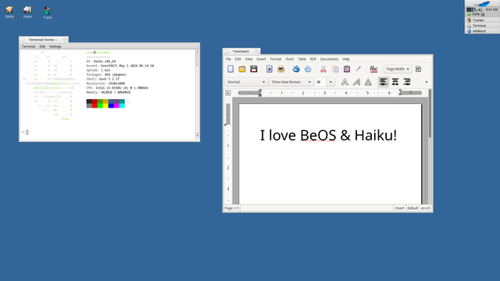Open the Table menu in AbiWord
Image resolution: width=500 pixels, height=281 pixels.
(x=302, y=59)
